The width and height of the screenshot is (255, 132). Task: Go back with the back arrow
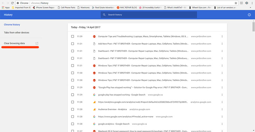coord(3,3)
